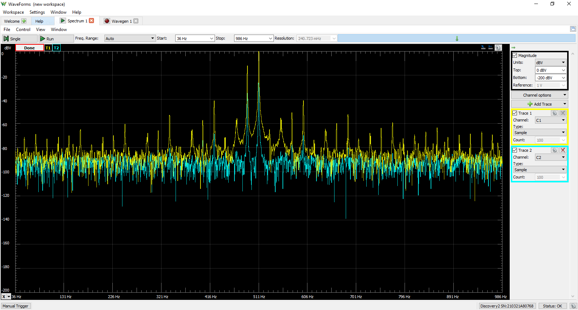Toggle the Trace 1 checkbox
This screenshot has height=310, width=578.
click(515, 113)
